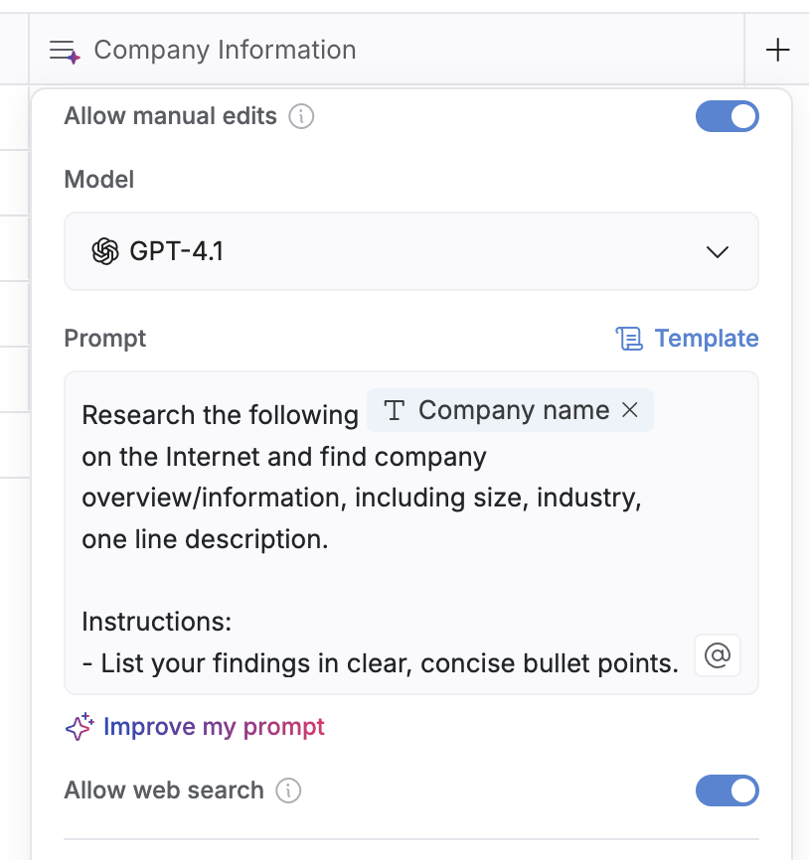This screenshot has height=860, width=809.
Task: Click the Template scroll icon
Action: pos(629,339)
